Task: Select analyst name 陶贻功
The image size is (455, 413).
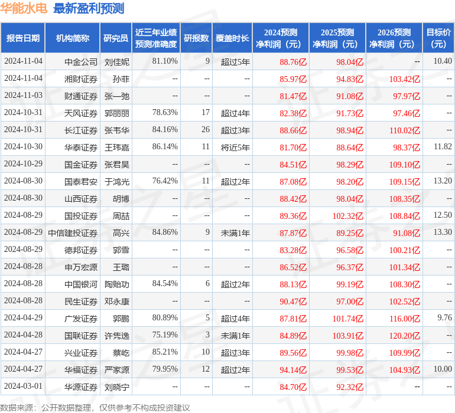Action: (x=116, y=284)
